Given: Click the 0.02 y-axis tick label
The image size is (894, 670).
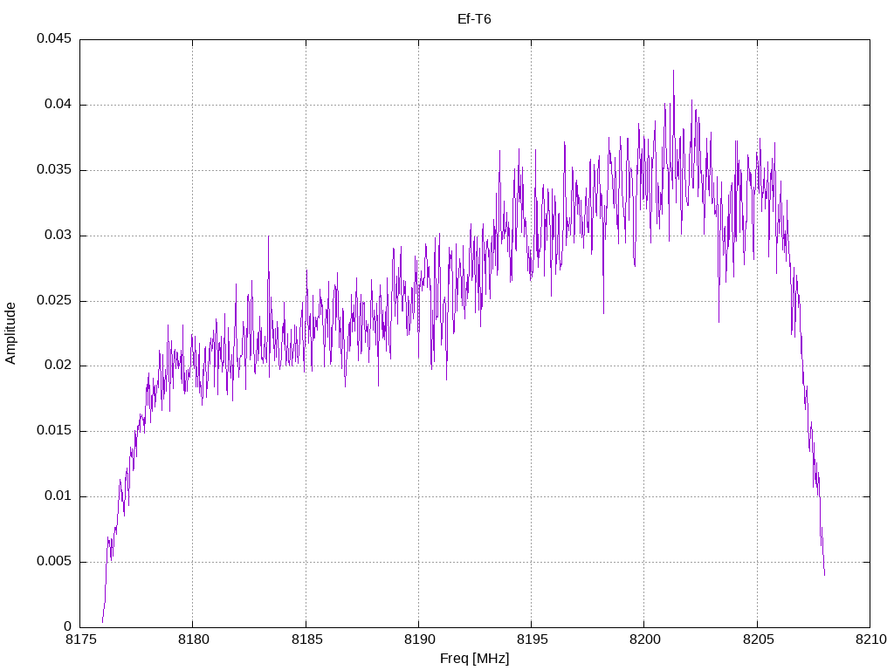Looking at the screenshot, I should (x=58, y=366).
